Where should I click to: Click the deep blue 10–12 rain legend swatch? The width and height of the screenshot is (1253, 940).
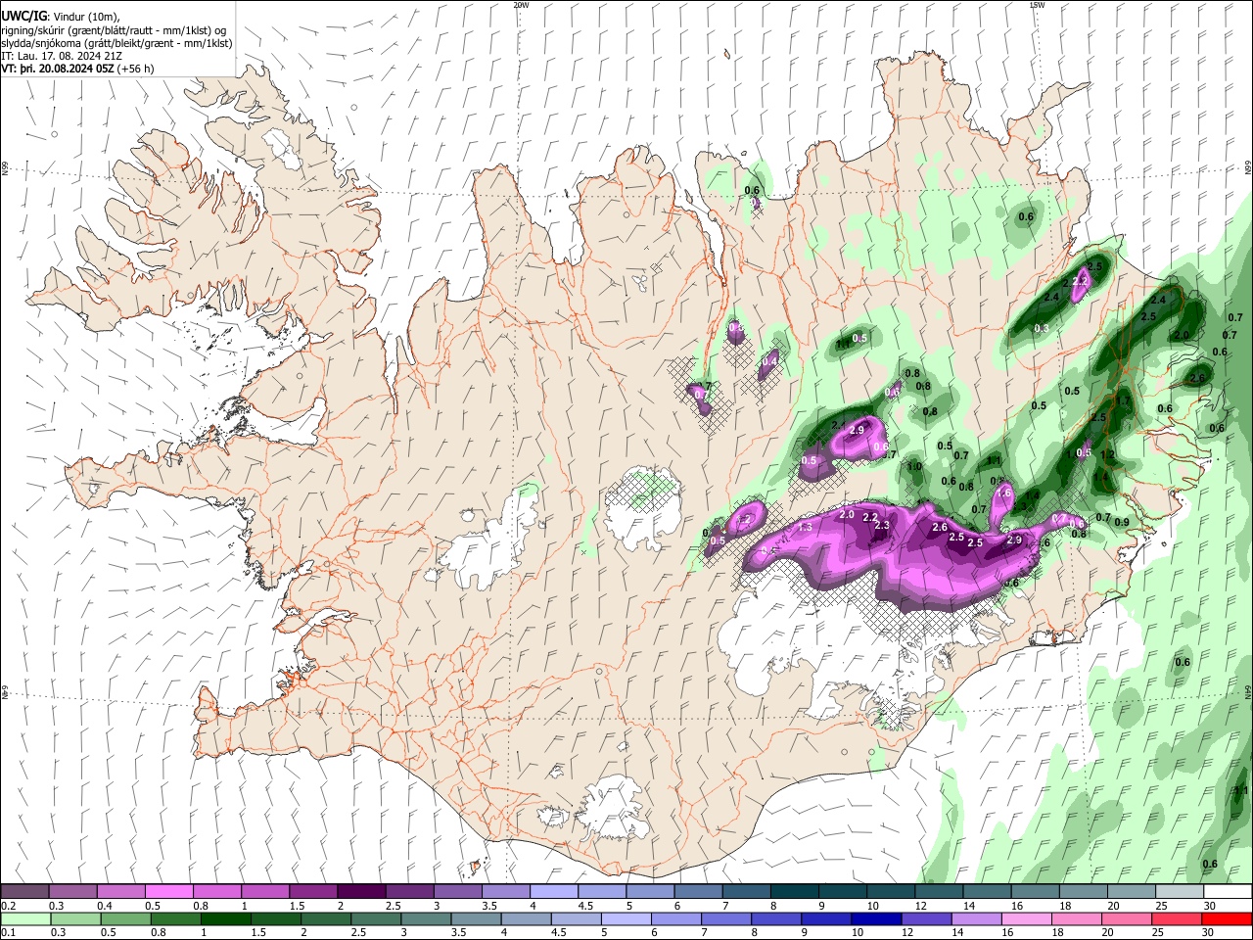pos(875,919)
